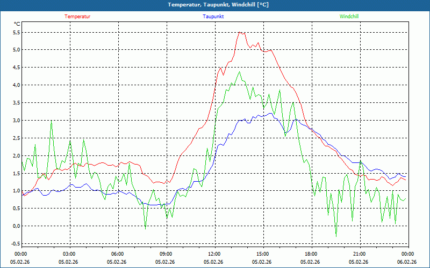Select the '09:00' time axis label
The height and width of the screenshot is (268, 430).
tap(166, 254)
